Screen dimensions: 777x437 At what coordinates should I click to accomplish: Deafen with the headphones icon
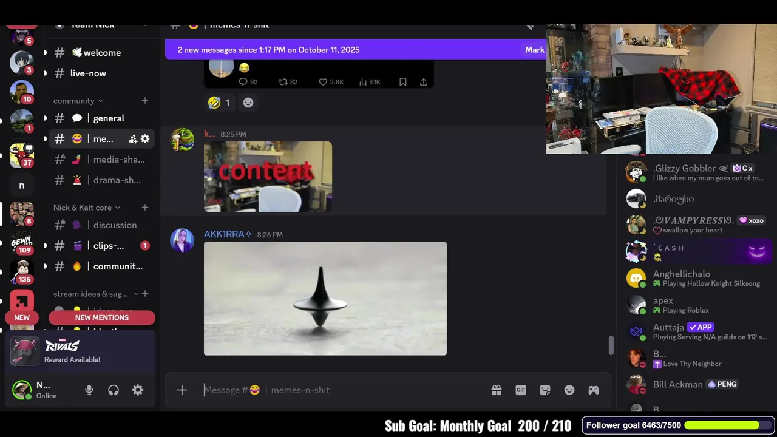coord(114,390)
